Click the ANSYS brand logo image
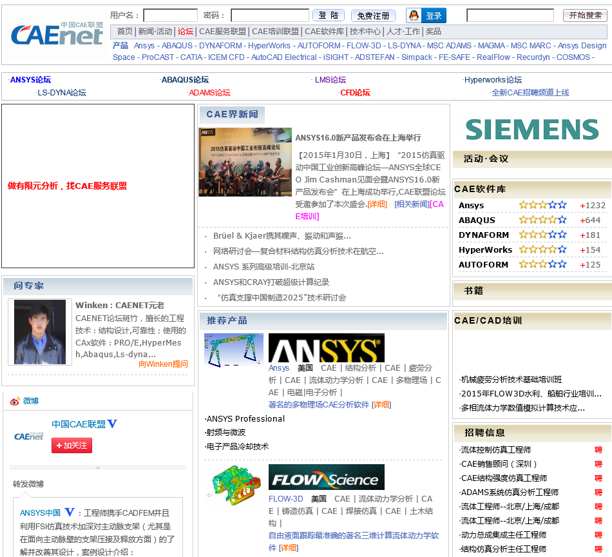Viewport: 612px width, 557px height. (x=327, y=347)
